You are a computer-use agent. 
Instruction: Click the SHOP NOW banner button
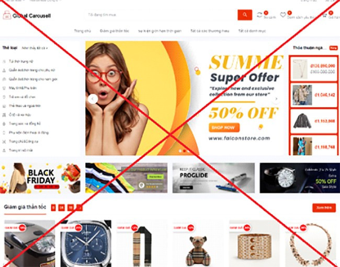pos(224,127)
